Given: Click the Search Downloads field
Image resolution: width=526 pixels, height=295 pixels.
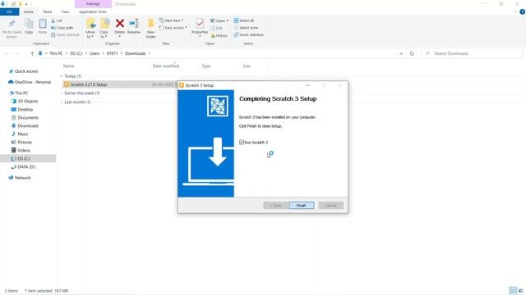Looking at the screenshot, I should [471, 53].
